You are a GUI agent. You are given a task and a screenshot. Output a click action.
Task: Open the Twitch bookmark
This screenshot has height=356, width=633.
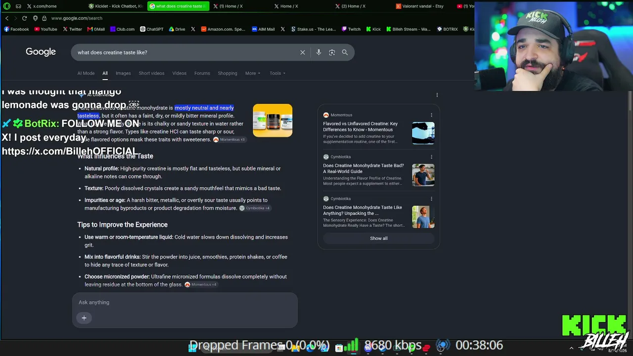(351, 29)
